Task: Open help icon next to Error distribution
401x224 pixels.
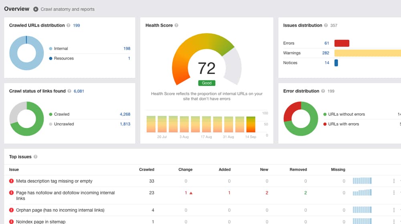Action: pyautogui.click(x=323, y=91)
